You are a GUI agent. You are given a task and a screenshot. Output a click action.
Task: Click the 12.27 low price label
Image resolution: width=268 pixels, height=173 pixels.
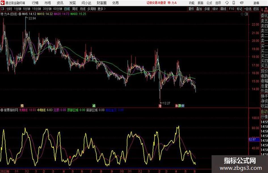(x=166, y=103)
